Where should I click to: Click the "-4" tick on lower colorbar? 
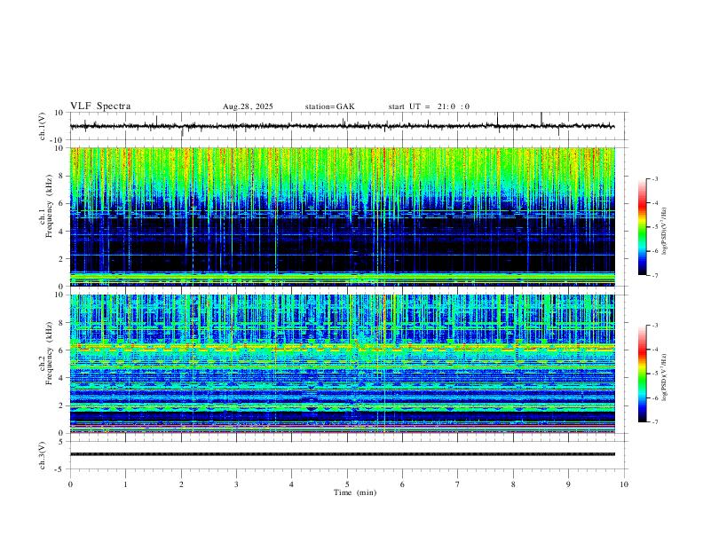tap(655, 350)
